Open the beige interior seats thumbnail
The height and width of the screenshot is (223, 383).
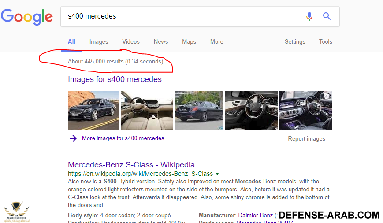pos(147,111)
